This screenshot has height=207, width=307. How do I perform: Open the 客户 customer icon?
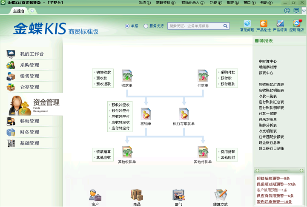coord(95,195)
